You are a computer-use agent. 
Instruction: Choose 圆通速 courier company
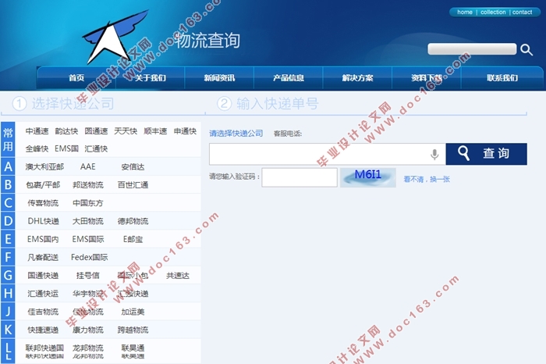click(96, 131)
